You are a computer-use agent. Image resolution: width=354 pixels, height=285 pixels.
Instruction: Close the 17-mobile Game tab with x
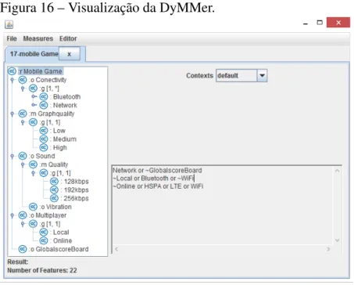point(70,54)
